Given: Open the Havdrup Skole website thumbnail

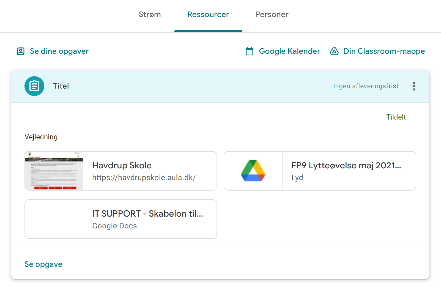Looking at the screenshot, I should coord(54,171).
